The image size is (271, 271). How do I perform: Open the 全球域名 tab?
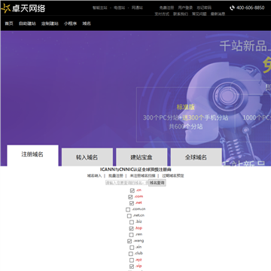pyautogui.click(x=196, y=157)
